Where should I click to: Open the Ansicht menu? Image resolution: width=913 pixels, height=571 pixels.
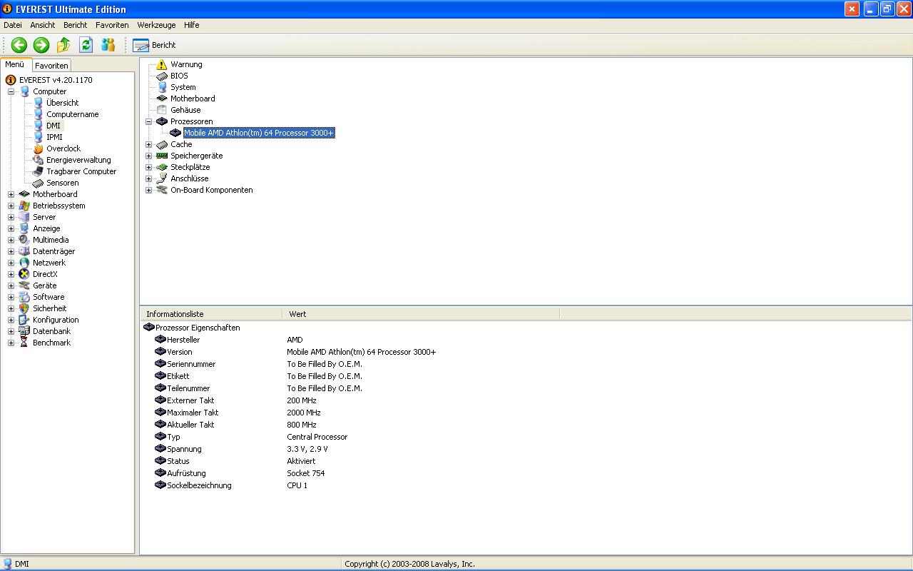coord(43,25)
